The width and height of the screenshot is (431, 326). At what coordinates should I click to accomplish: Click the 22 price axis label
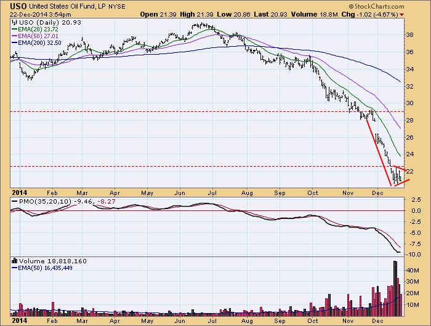[x=410, y=172]
